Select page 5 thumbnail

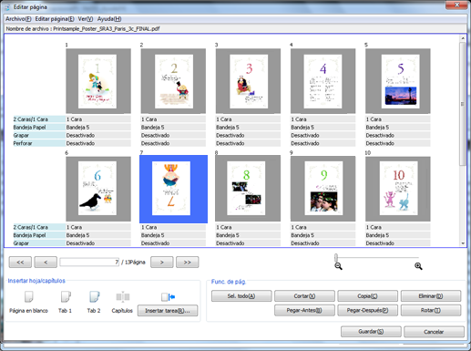point(398,81)
